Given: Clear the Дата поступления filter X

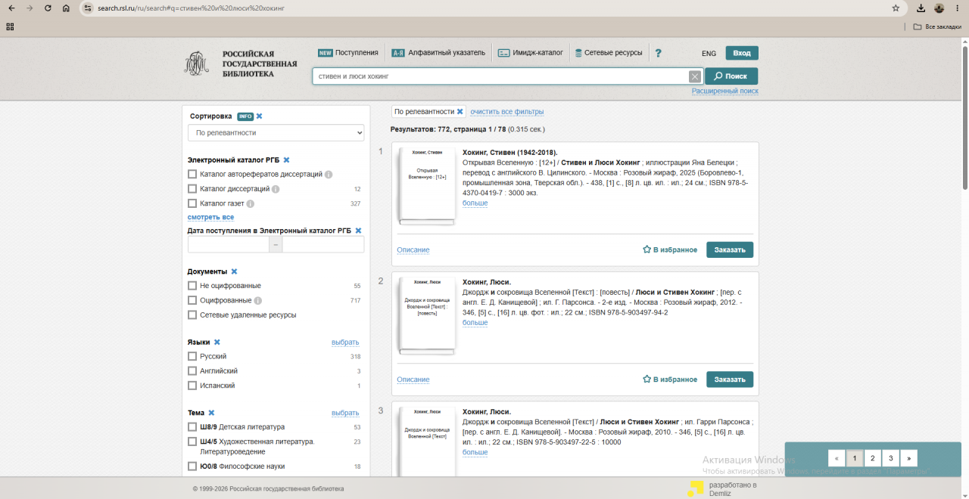Looking at the screenshot, I should 358,231.
